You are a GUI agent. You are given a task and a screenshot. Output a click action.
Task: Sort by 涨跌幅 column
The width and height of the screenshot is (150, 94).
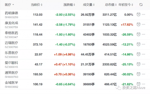click(x=69, y=5)
